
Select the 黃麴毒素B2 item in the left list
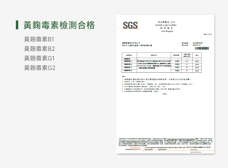click(39, 49)
